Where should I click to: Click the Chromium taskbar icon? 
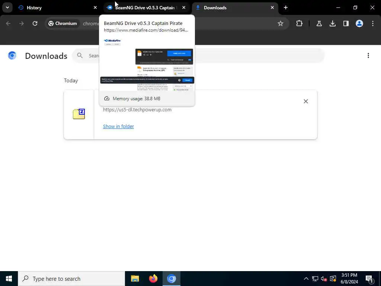click(x=171, y=279)
